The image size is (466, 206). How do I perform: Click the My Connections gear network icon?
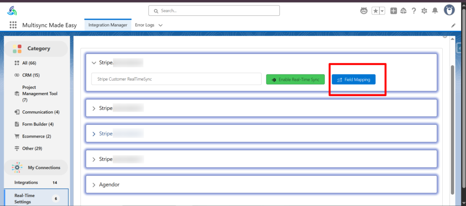pyautogui.click(x=17, y=168)
